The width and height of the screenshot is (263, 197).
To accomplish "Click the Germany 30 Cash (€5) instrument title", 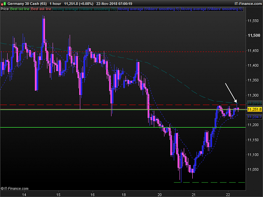I will point(27,3).
